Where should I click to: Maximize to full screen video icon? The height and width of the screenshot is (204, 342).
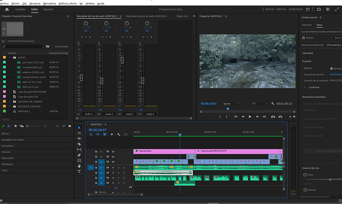[x=337, y=9]
